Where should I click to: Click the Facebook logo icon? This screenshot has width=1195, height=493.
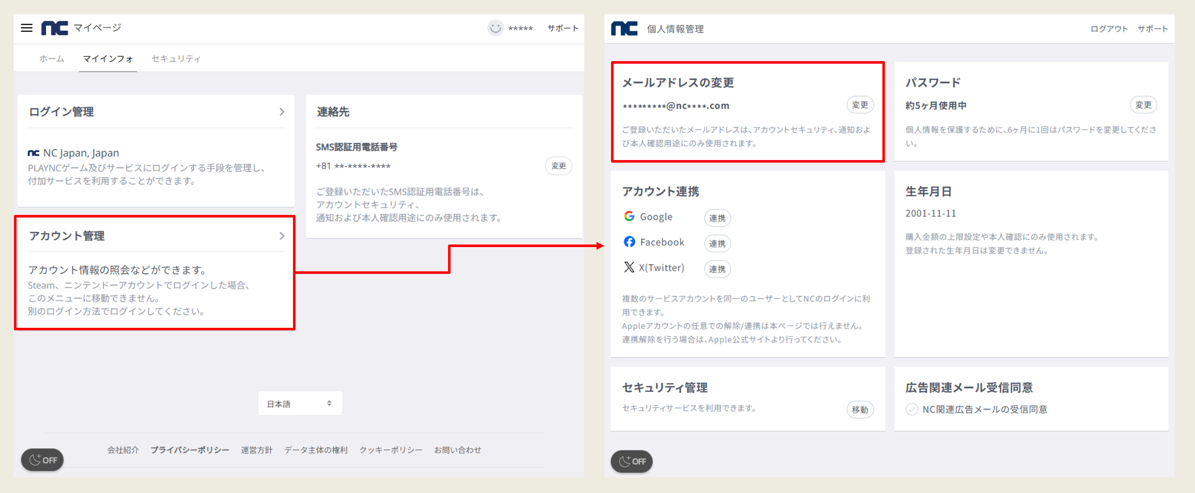coord(629,242)
